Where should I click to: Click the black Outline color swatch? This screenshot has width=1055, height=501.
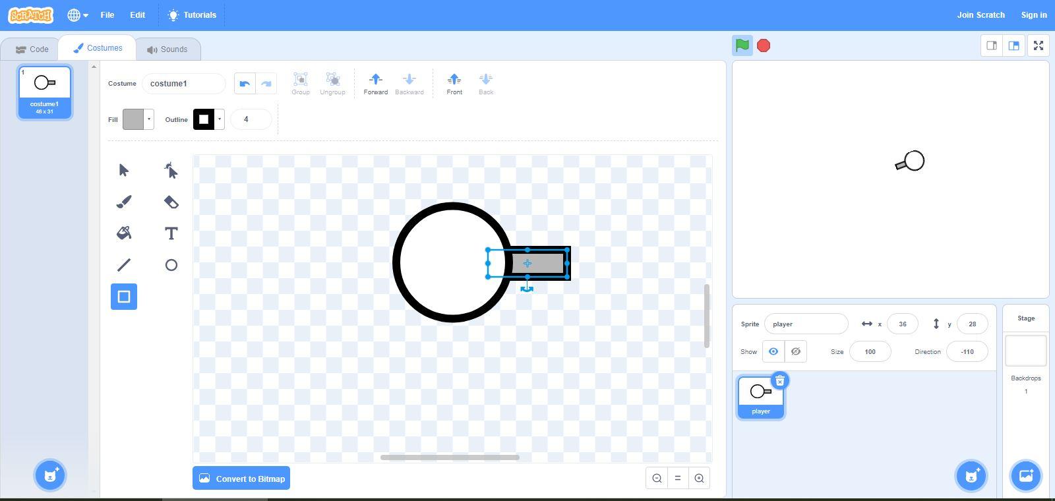(204, 119)
